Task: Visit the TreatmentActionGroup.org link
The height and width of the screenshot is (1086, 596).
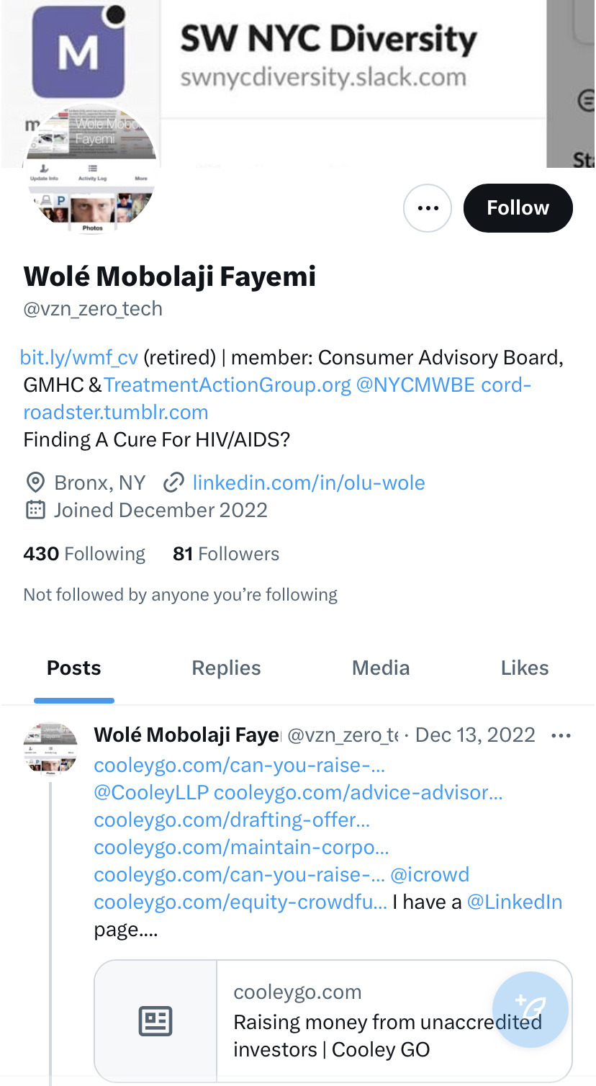Action: pyautogui.click(x=227, y=385)
